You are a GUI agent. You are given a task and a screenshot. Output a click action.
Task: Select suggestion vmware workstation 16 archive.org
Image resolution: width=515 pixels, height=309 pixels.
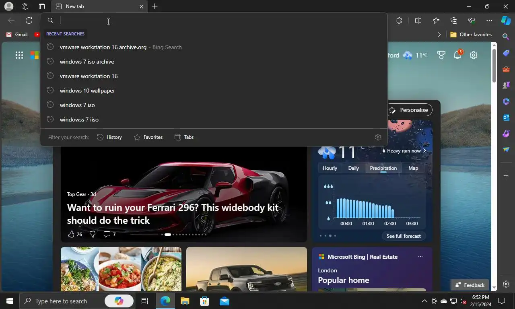coord(214,47)
